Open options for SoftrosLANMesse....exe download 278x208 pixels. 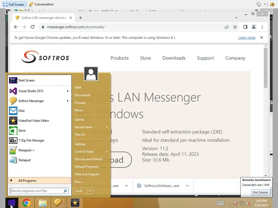point(187,186)
